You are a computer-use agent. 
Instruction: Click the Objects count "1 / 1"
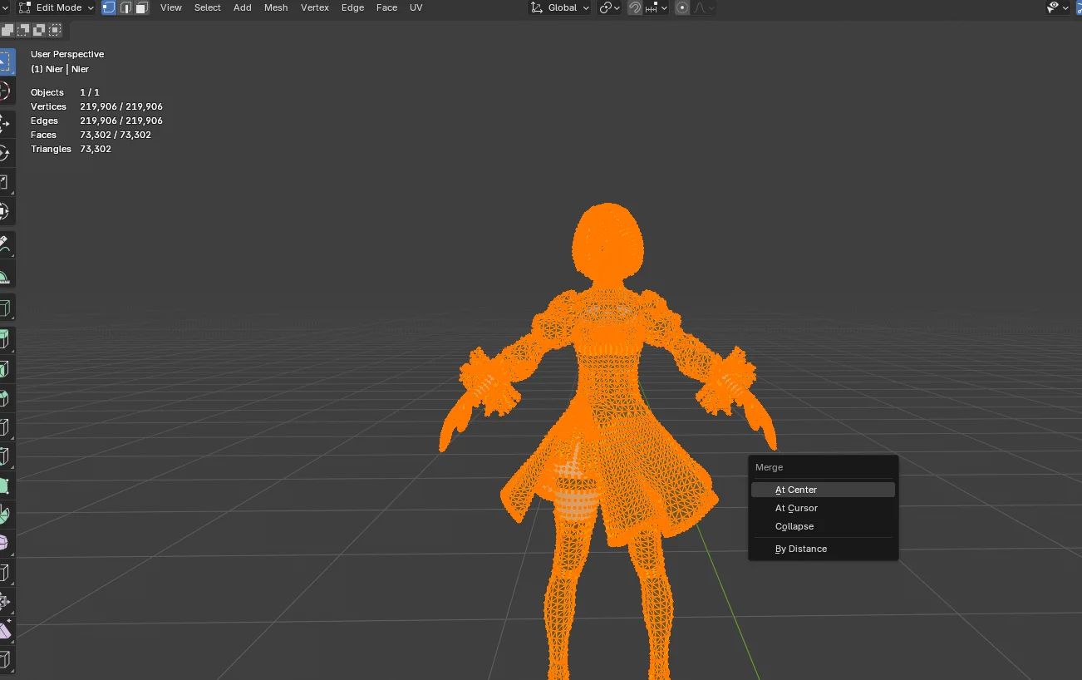90,92
